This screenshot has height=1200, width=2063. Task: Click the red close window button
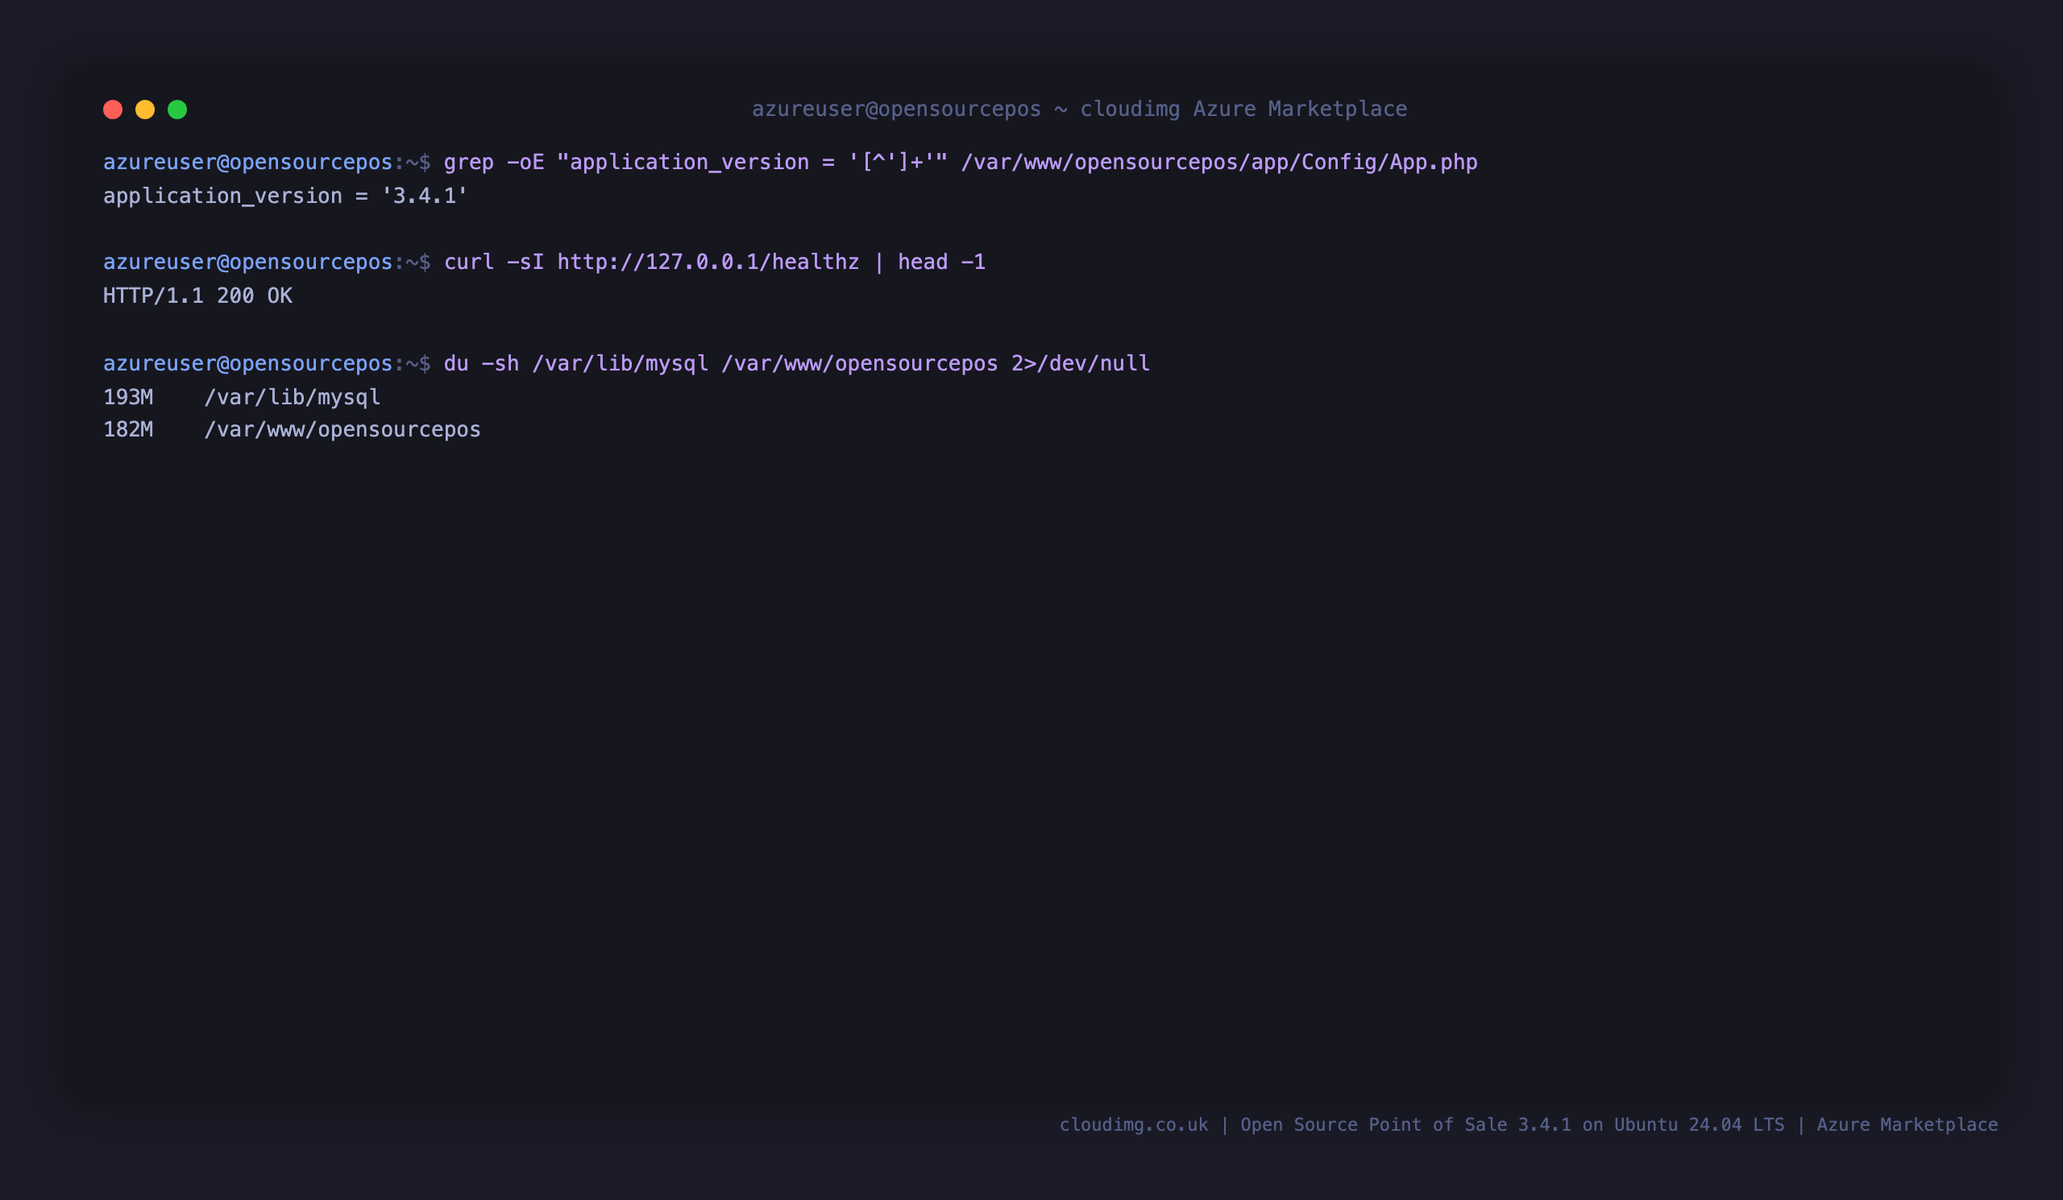[x=113, y=110]
